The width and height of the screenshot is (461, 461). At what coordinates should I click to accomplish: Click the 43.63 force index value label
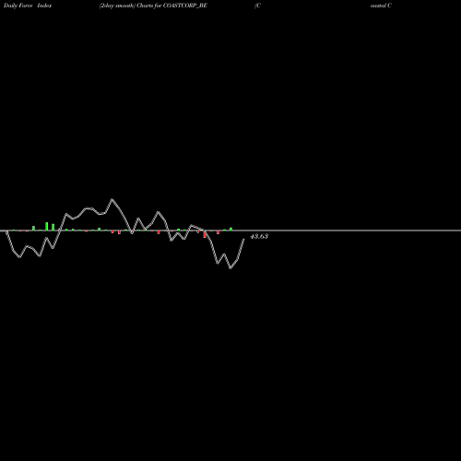[x=259, y=236]
